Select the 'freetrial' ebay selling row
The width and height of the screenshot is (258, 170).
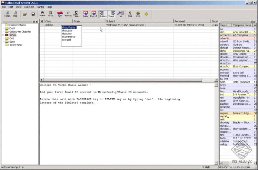[238, 76]
